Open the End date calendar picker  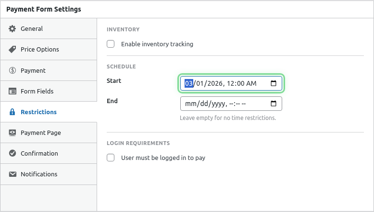click(273, 104)
